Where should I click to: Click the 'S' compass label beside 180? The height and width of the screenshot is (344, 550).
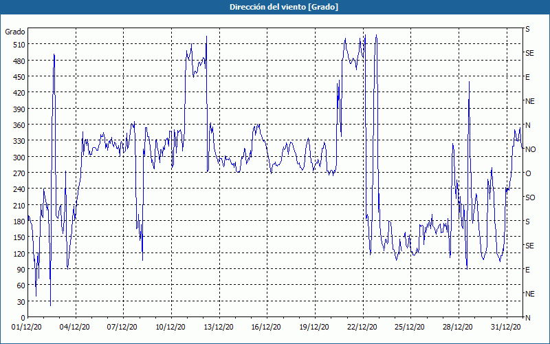[527, 222]
